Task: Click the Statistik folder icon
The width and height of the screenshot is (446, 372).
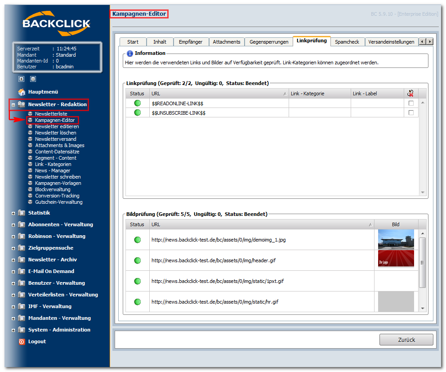Action: (22, 213)
